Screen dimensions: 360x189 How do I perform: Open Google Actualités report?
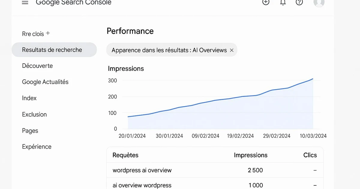(x=45, y=82)
